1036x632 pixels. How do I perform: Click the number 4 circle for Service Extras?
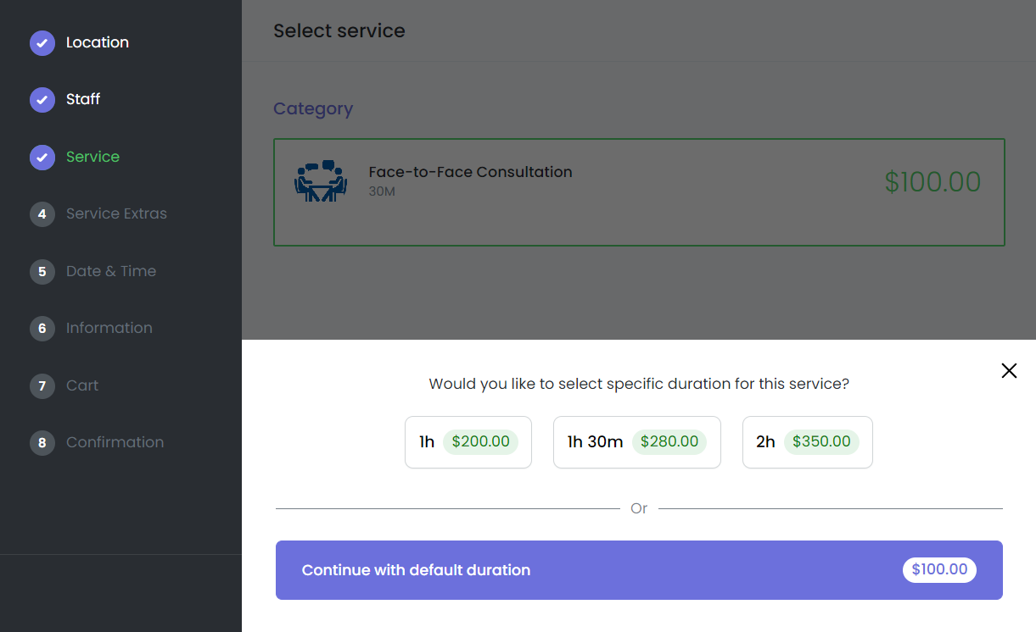click(x=42, y=213)
